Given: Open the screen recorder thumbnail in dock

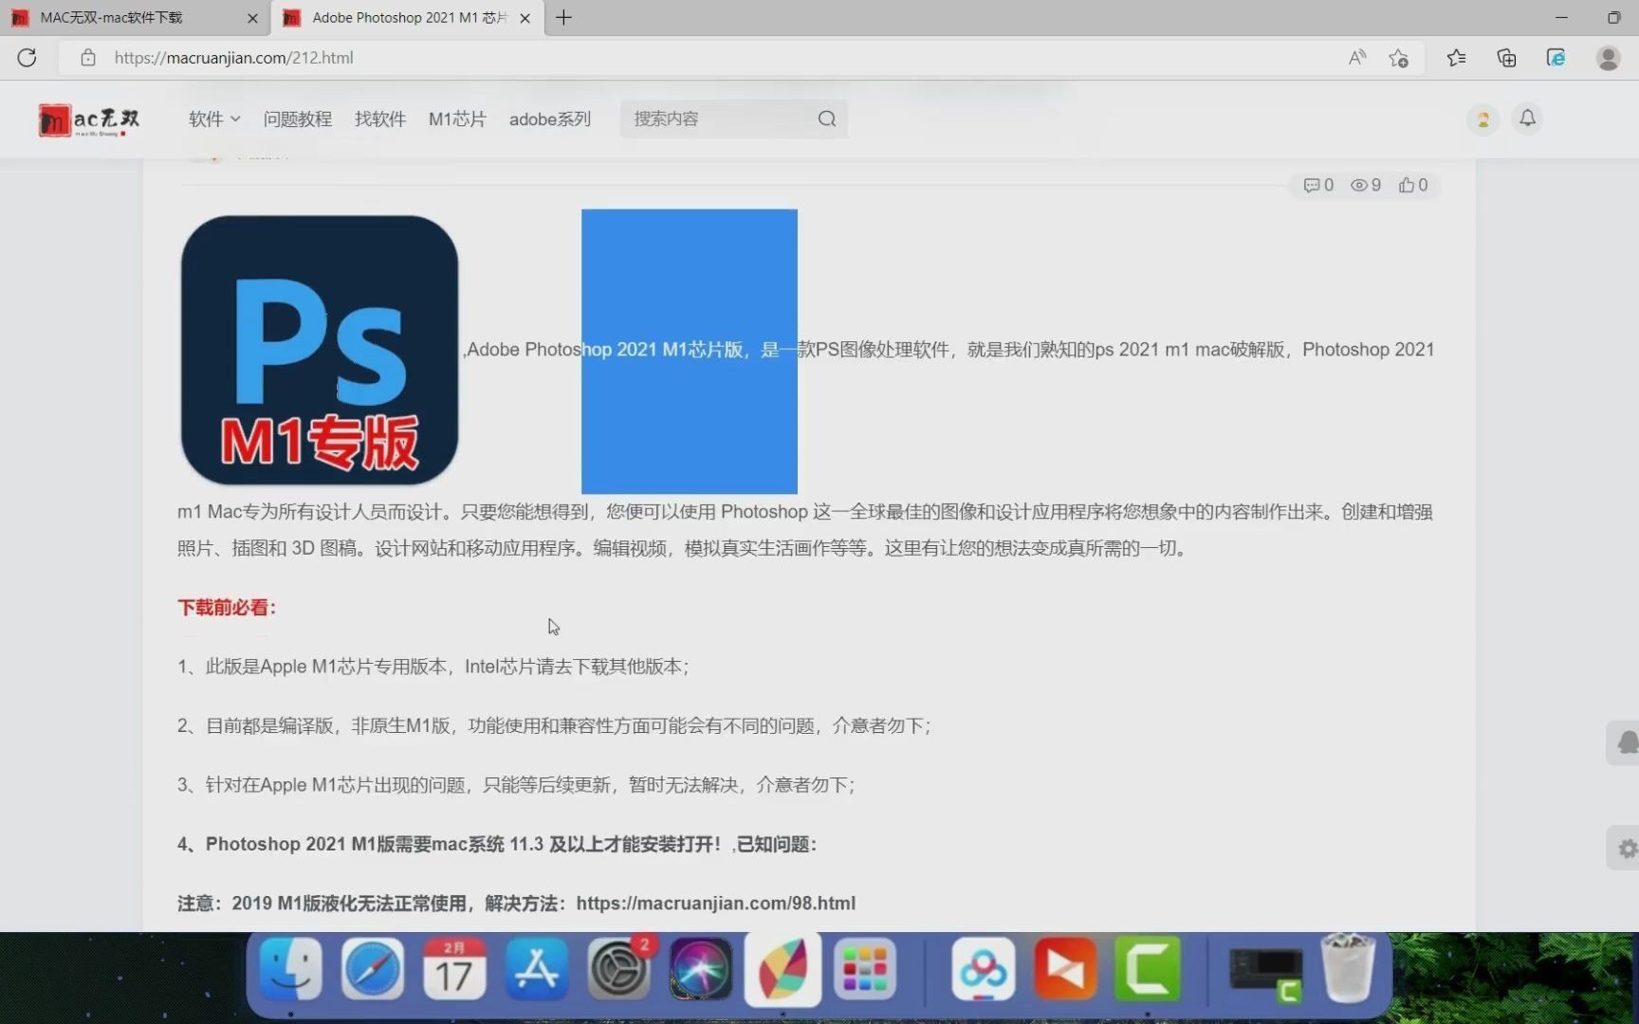Looking at the screenshot, I should tap(1264, 972).
